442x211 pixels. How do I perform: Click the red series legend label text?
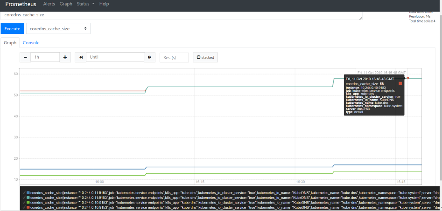(x=235, y=207)
